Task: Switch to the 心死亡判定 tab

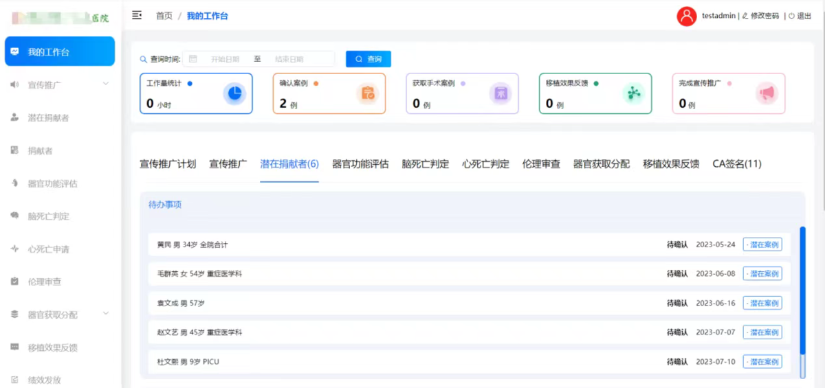Action: [485, 164]
